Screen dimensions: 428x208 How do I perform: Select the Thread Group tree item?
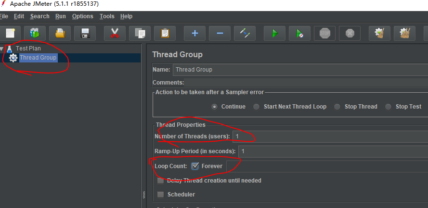point(38,58)
